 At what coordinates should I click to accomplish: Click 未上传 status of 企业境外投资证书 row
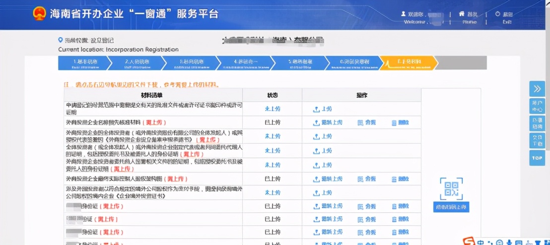[x=273, y=193]
